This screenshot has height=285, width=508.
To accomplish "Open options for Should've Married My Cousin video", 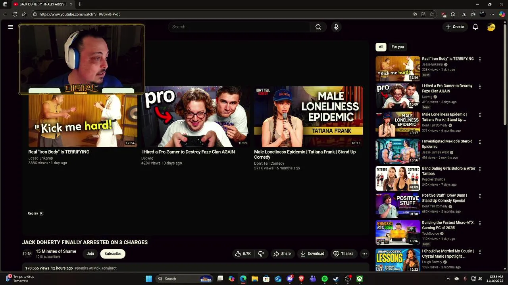I will (480, 252).
